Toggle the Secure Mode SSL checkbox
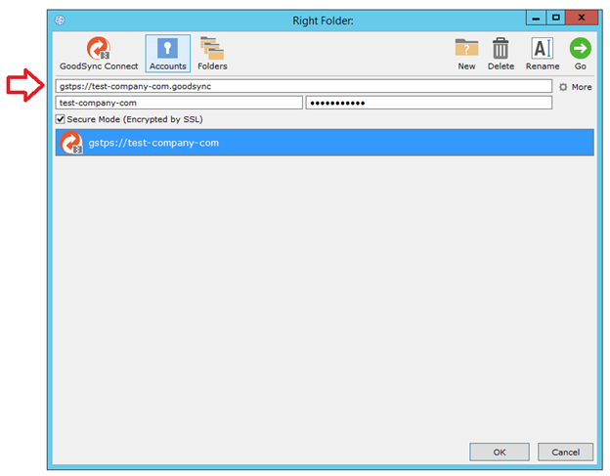The width and height of the screenshot is (610, 476). click(62, 119)
